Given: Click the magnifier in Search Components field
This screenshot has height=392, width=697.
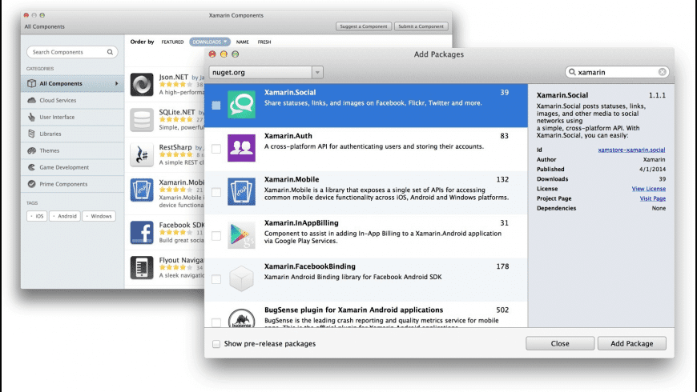Looking at the screenshot, I should click(x=110, y=52).
